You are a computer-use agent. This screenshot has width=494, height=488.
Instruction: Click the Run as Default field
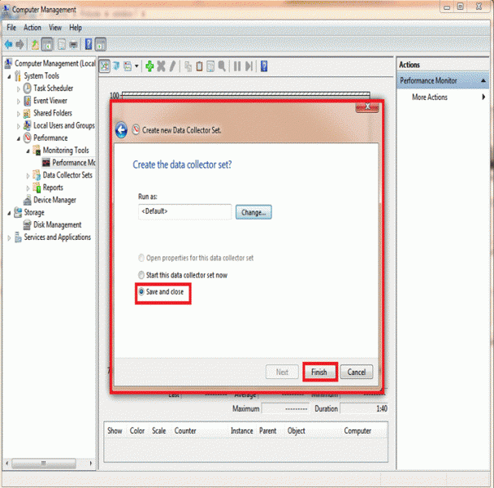click(x=184, y=211)
